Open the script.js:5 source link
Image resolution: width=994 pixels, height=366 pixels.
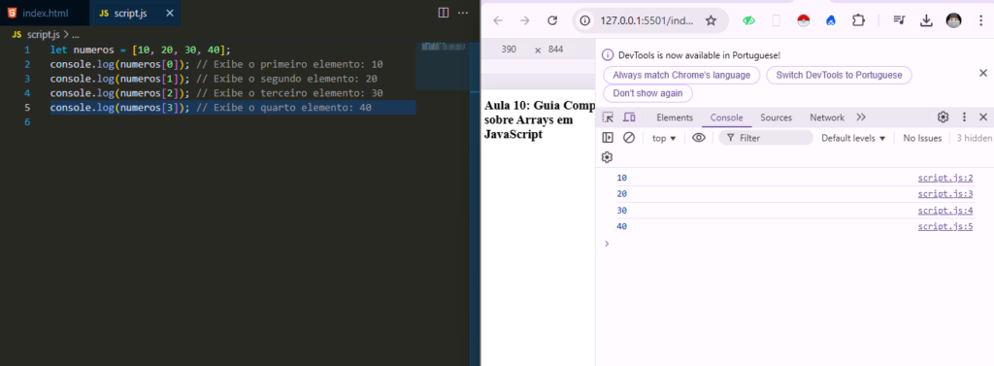(x=945, y=226)
